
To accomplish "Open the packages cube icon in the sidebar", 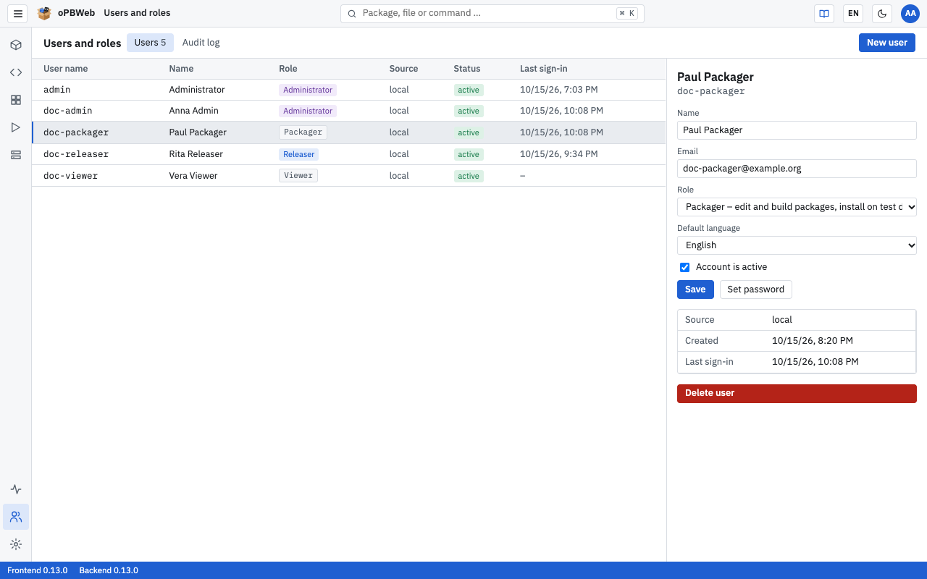I will [16, 45].
